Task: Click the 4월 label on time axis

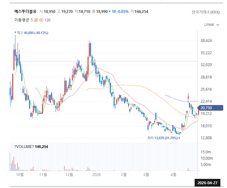Action: pyautogui.click(x=173, y=174)
